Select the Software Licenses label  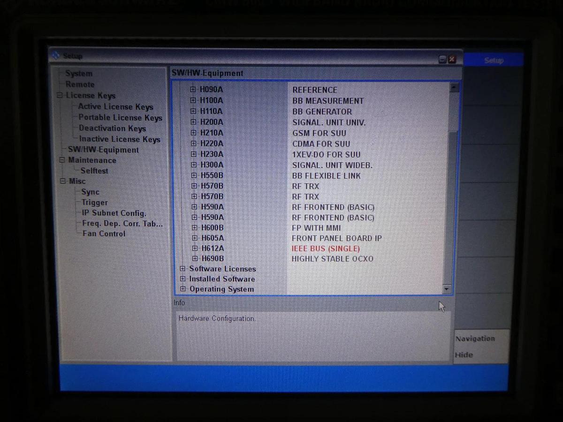click(222, 269)
